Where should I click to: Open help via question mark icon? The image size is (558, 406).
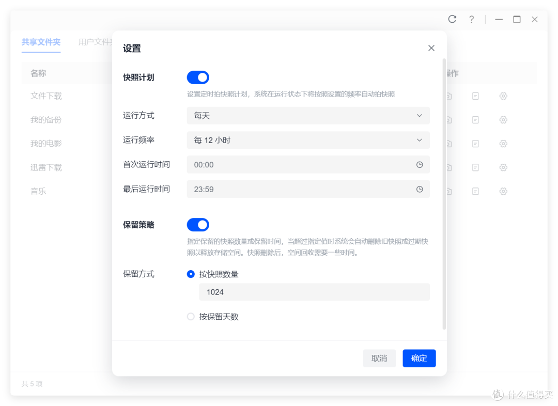(472, 20)
